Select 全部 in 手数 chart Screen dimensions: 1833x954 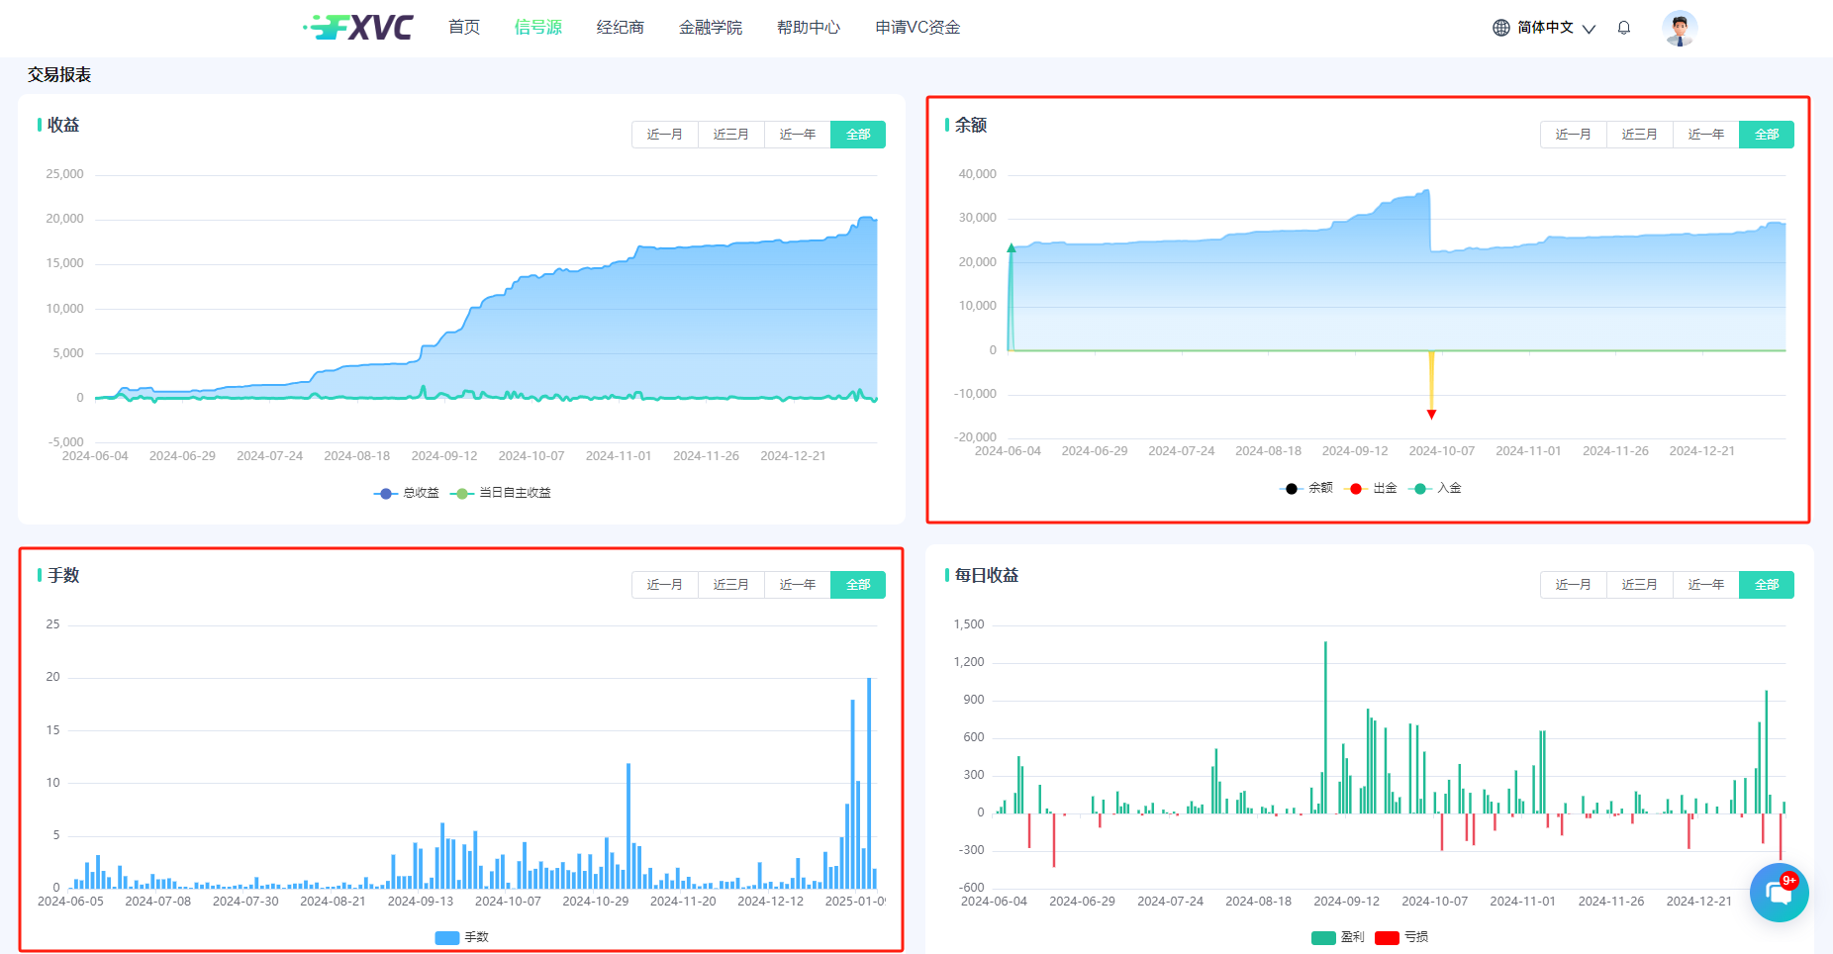tap(858, 585)
